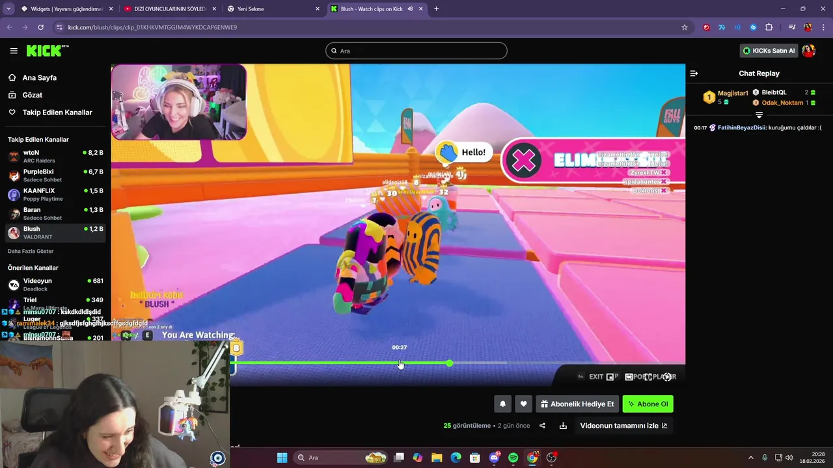This screenshot has height=468, width=833.
Task: Open the Kick hamburger sidebar menu
Action: tap(14, 51)
